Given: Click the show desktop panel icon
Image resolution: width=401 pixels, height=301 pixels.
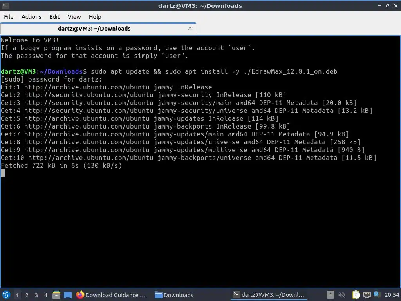Looking at the screenshot, I should (x=68, y=295).
